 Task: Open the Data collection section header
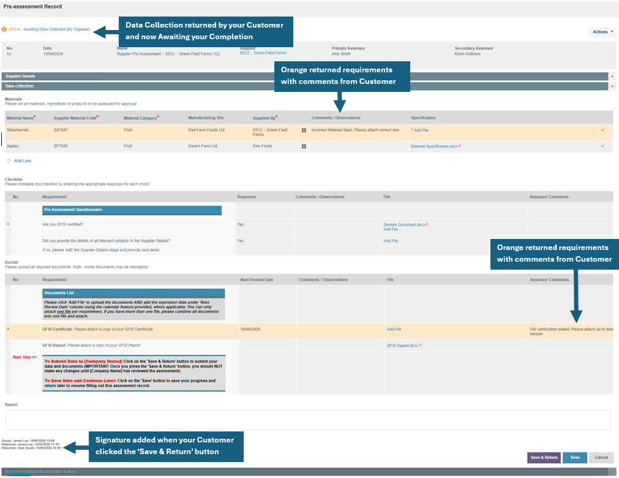305,86
